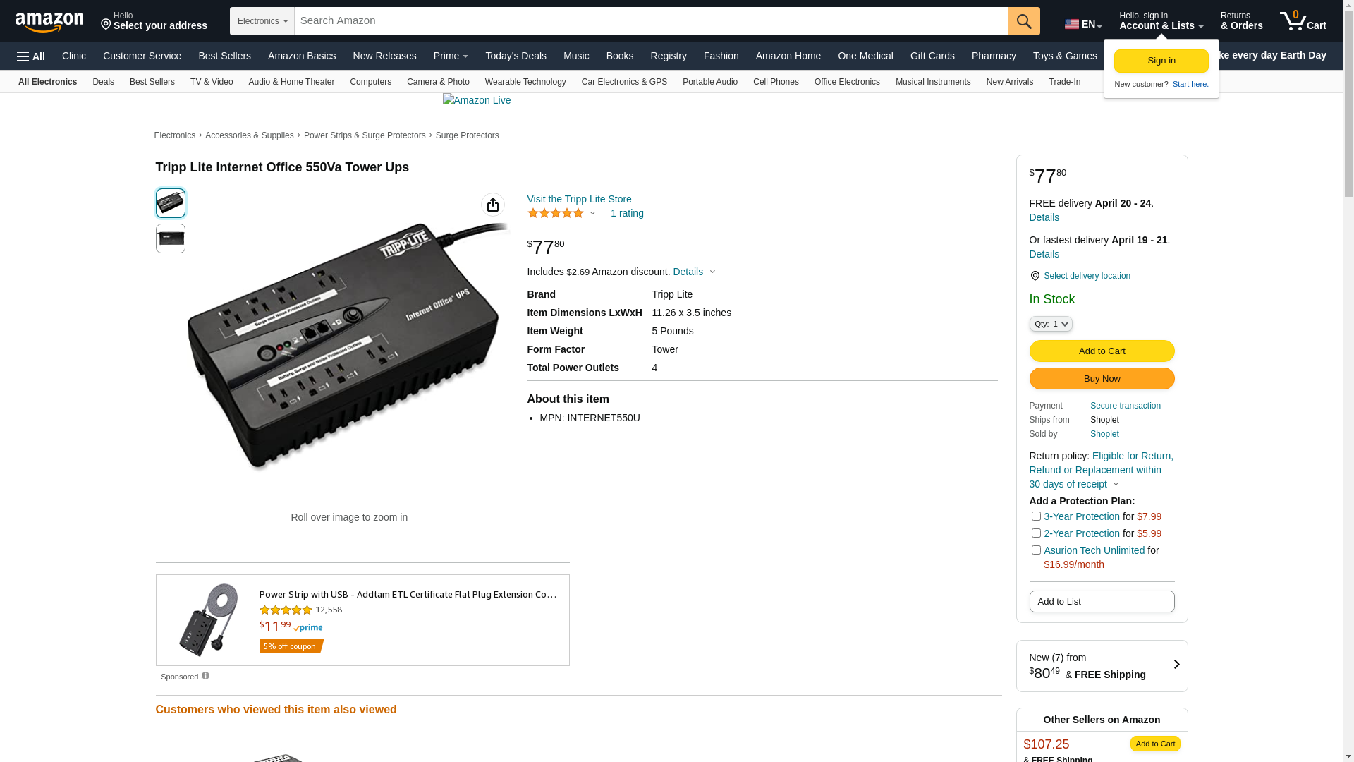This screenshot has height=762, width=1354.
Task: Click inside the Search Amazon field
Action: click(x=651, y=21)
